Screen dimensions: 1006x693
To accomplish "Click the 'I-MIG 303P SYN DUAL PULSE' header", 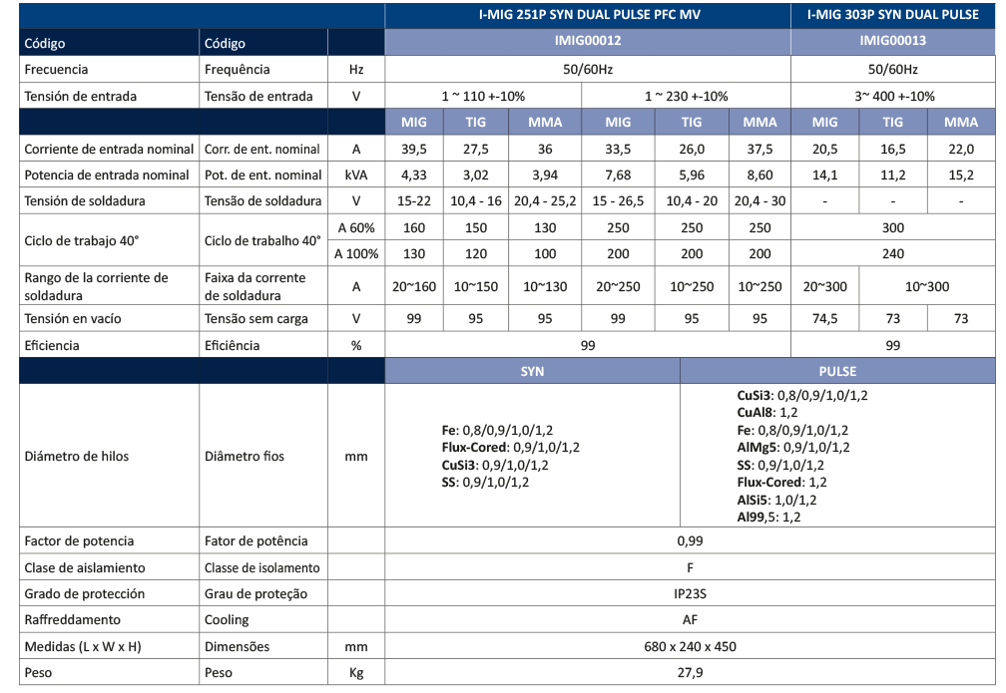I will point(892,15).
